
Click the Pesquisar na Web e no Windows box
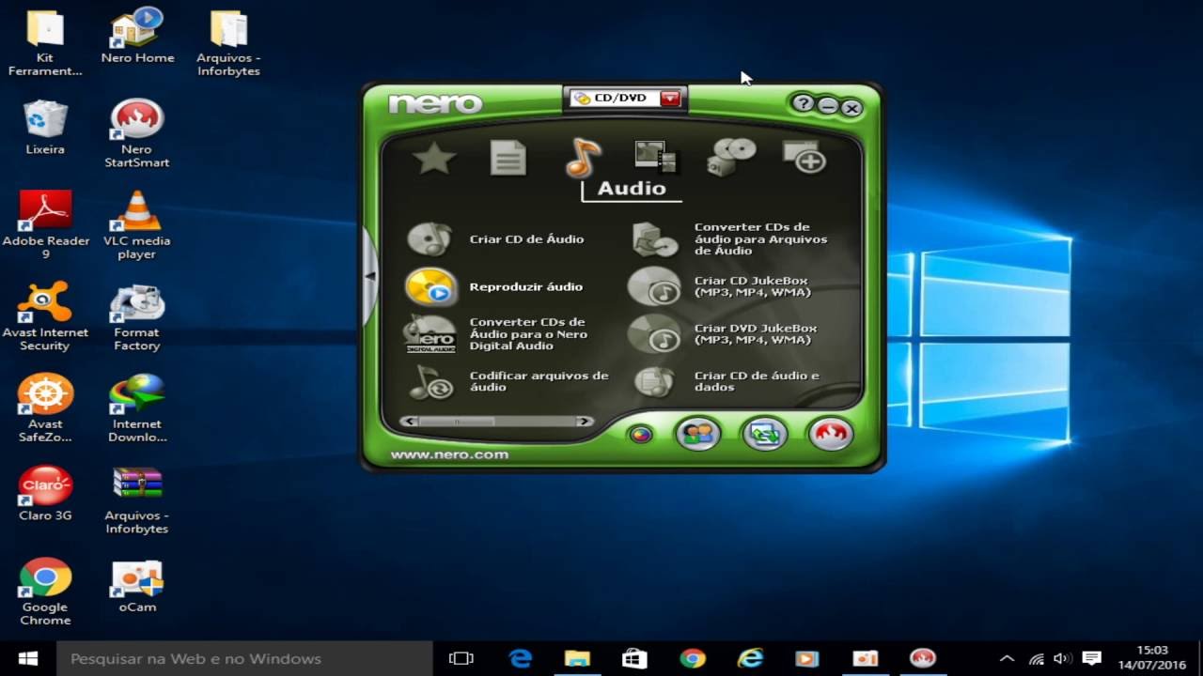[244, 658]
